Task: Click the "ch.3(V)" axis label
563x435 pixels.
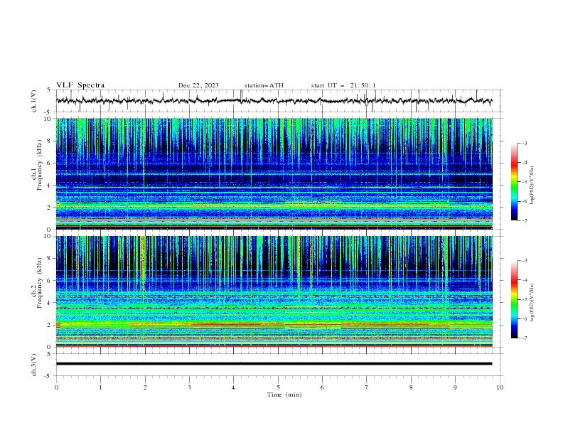Action: (x=34, y=365)
